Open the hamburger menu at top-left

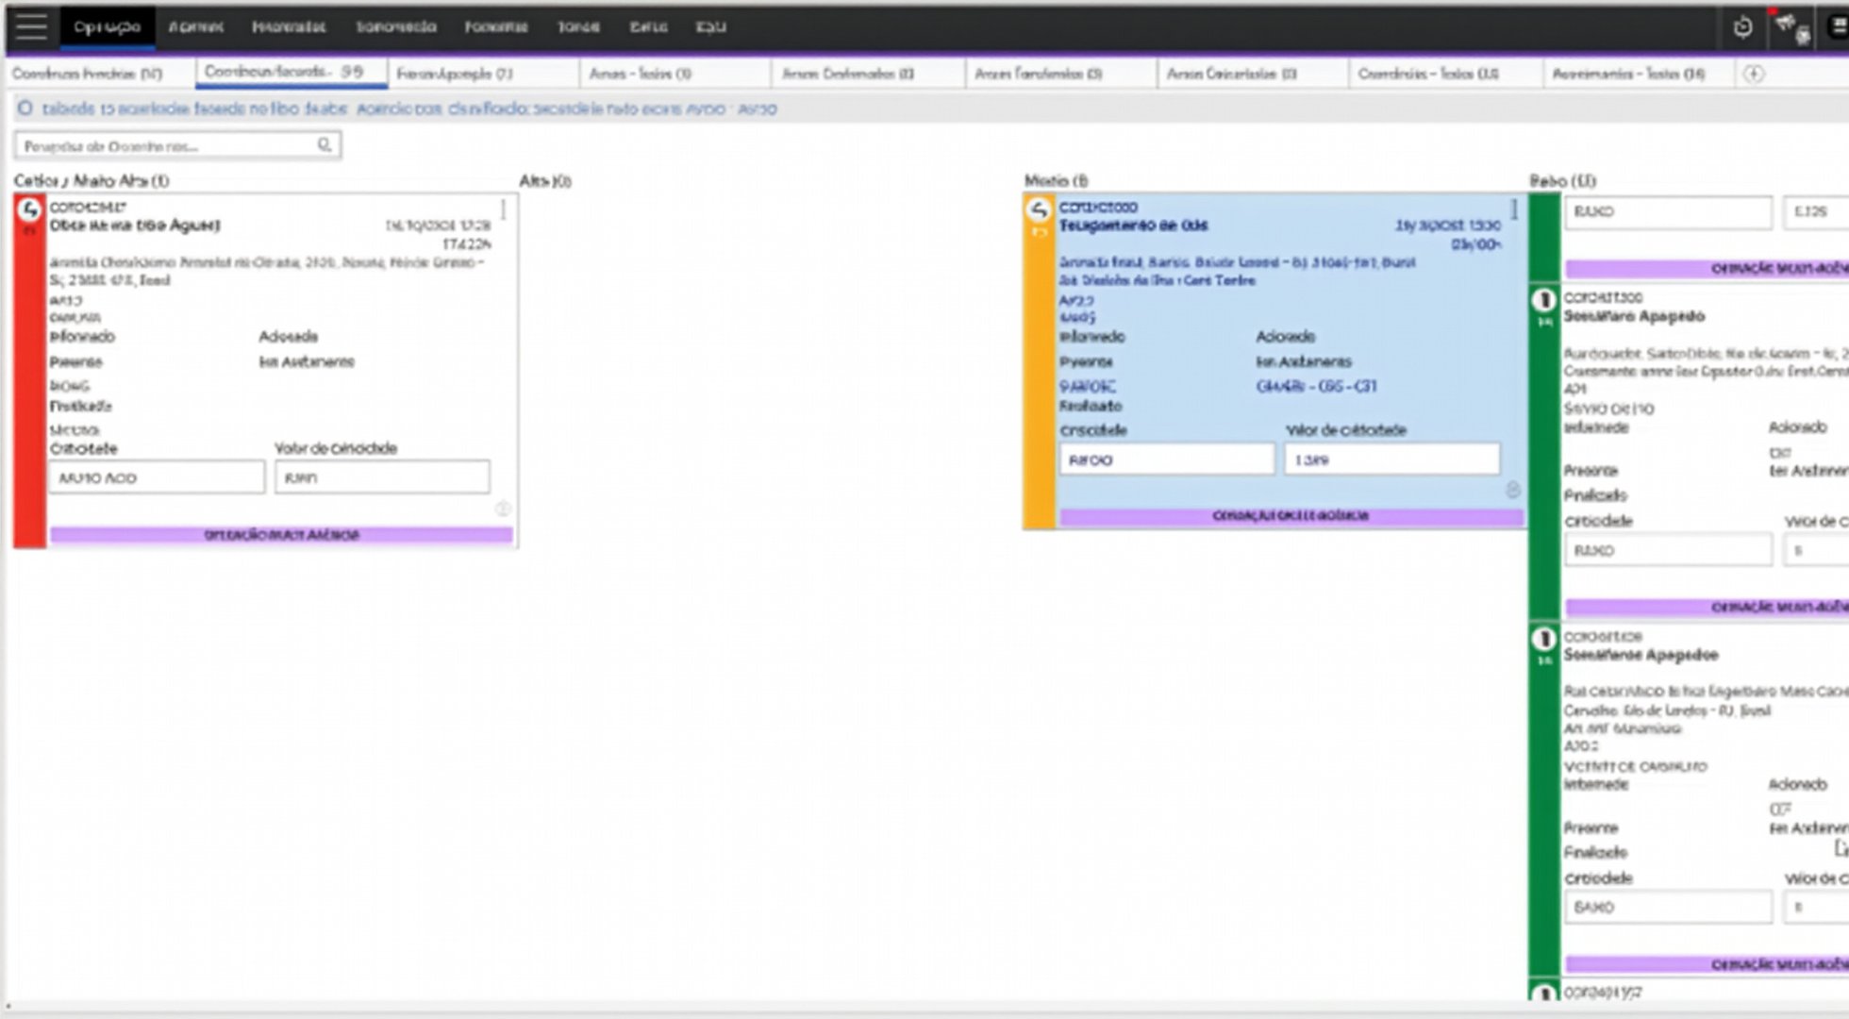click(x=31, y=26)
